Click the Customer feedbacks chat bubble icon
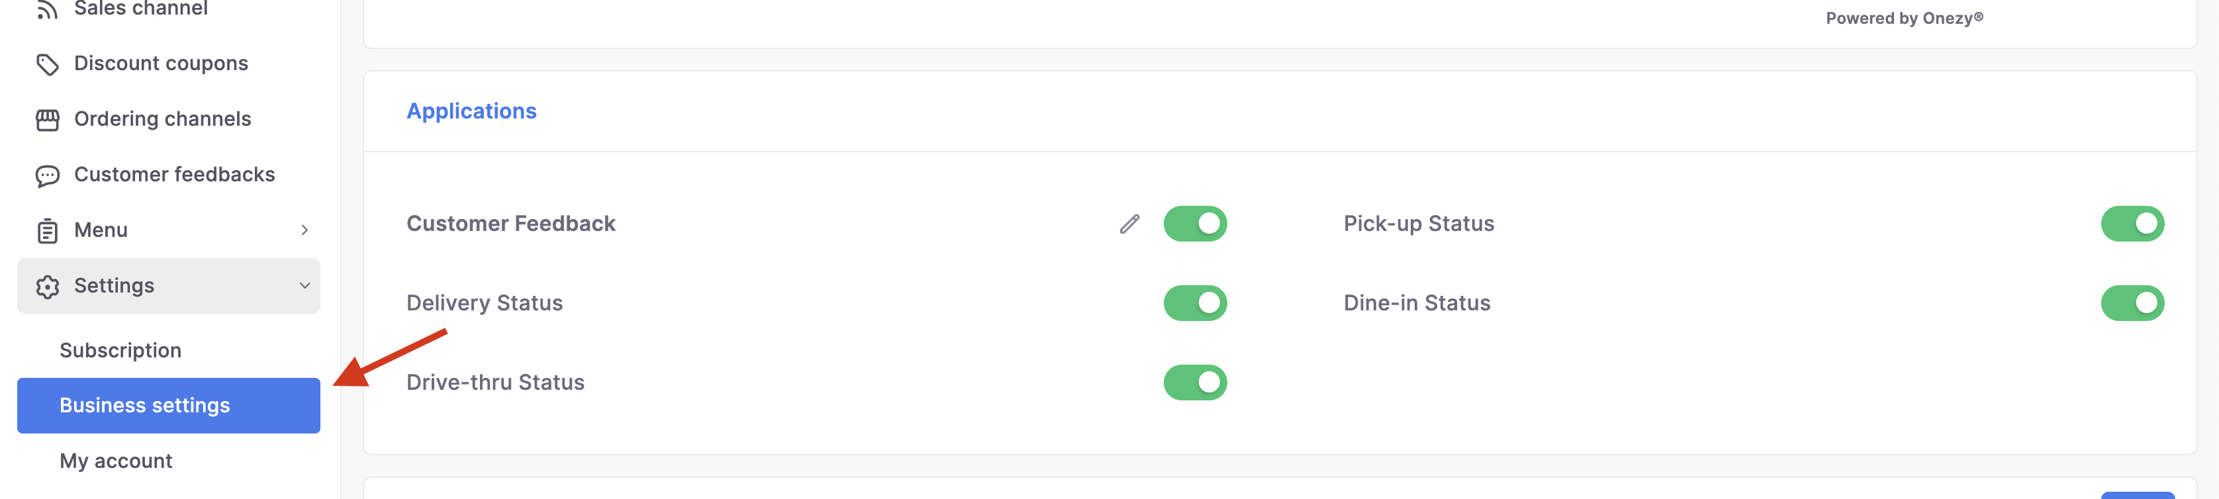This screenshot has height=499, width=2219. click(x=48, y=176)
